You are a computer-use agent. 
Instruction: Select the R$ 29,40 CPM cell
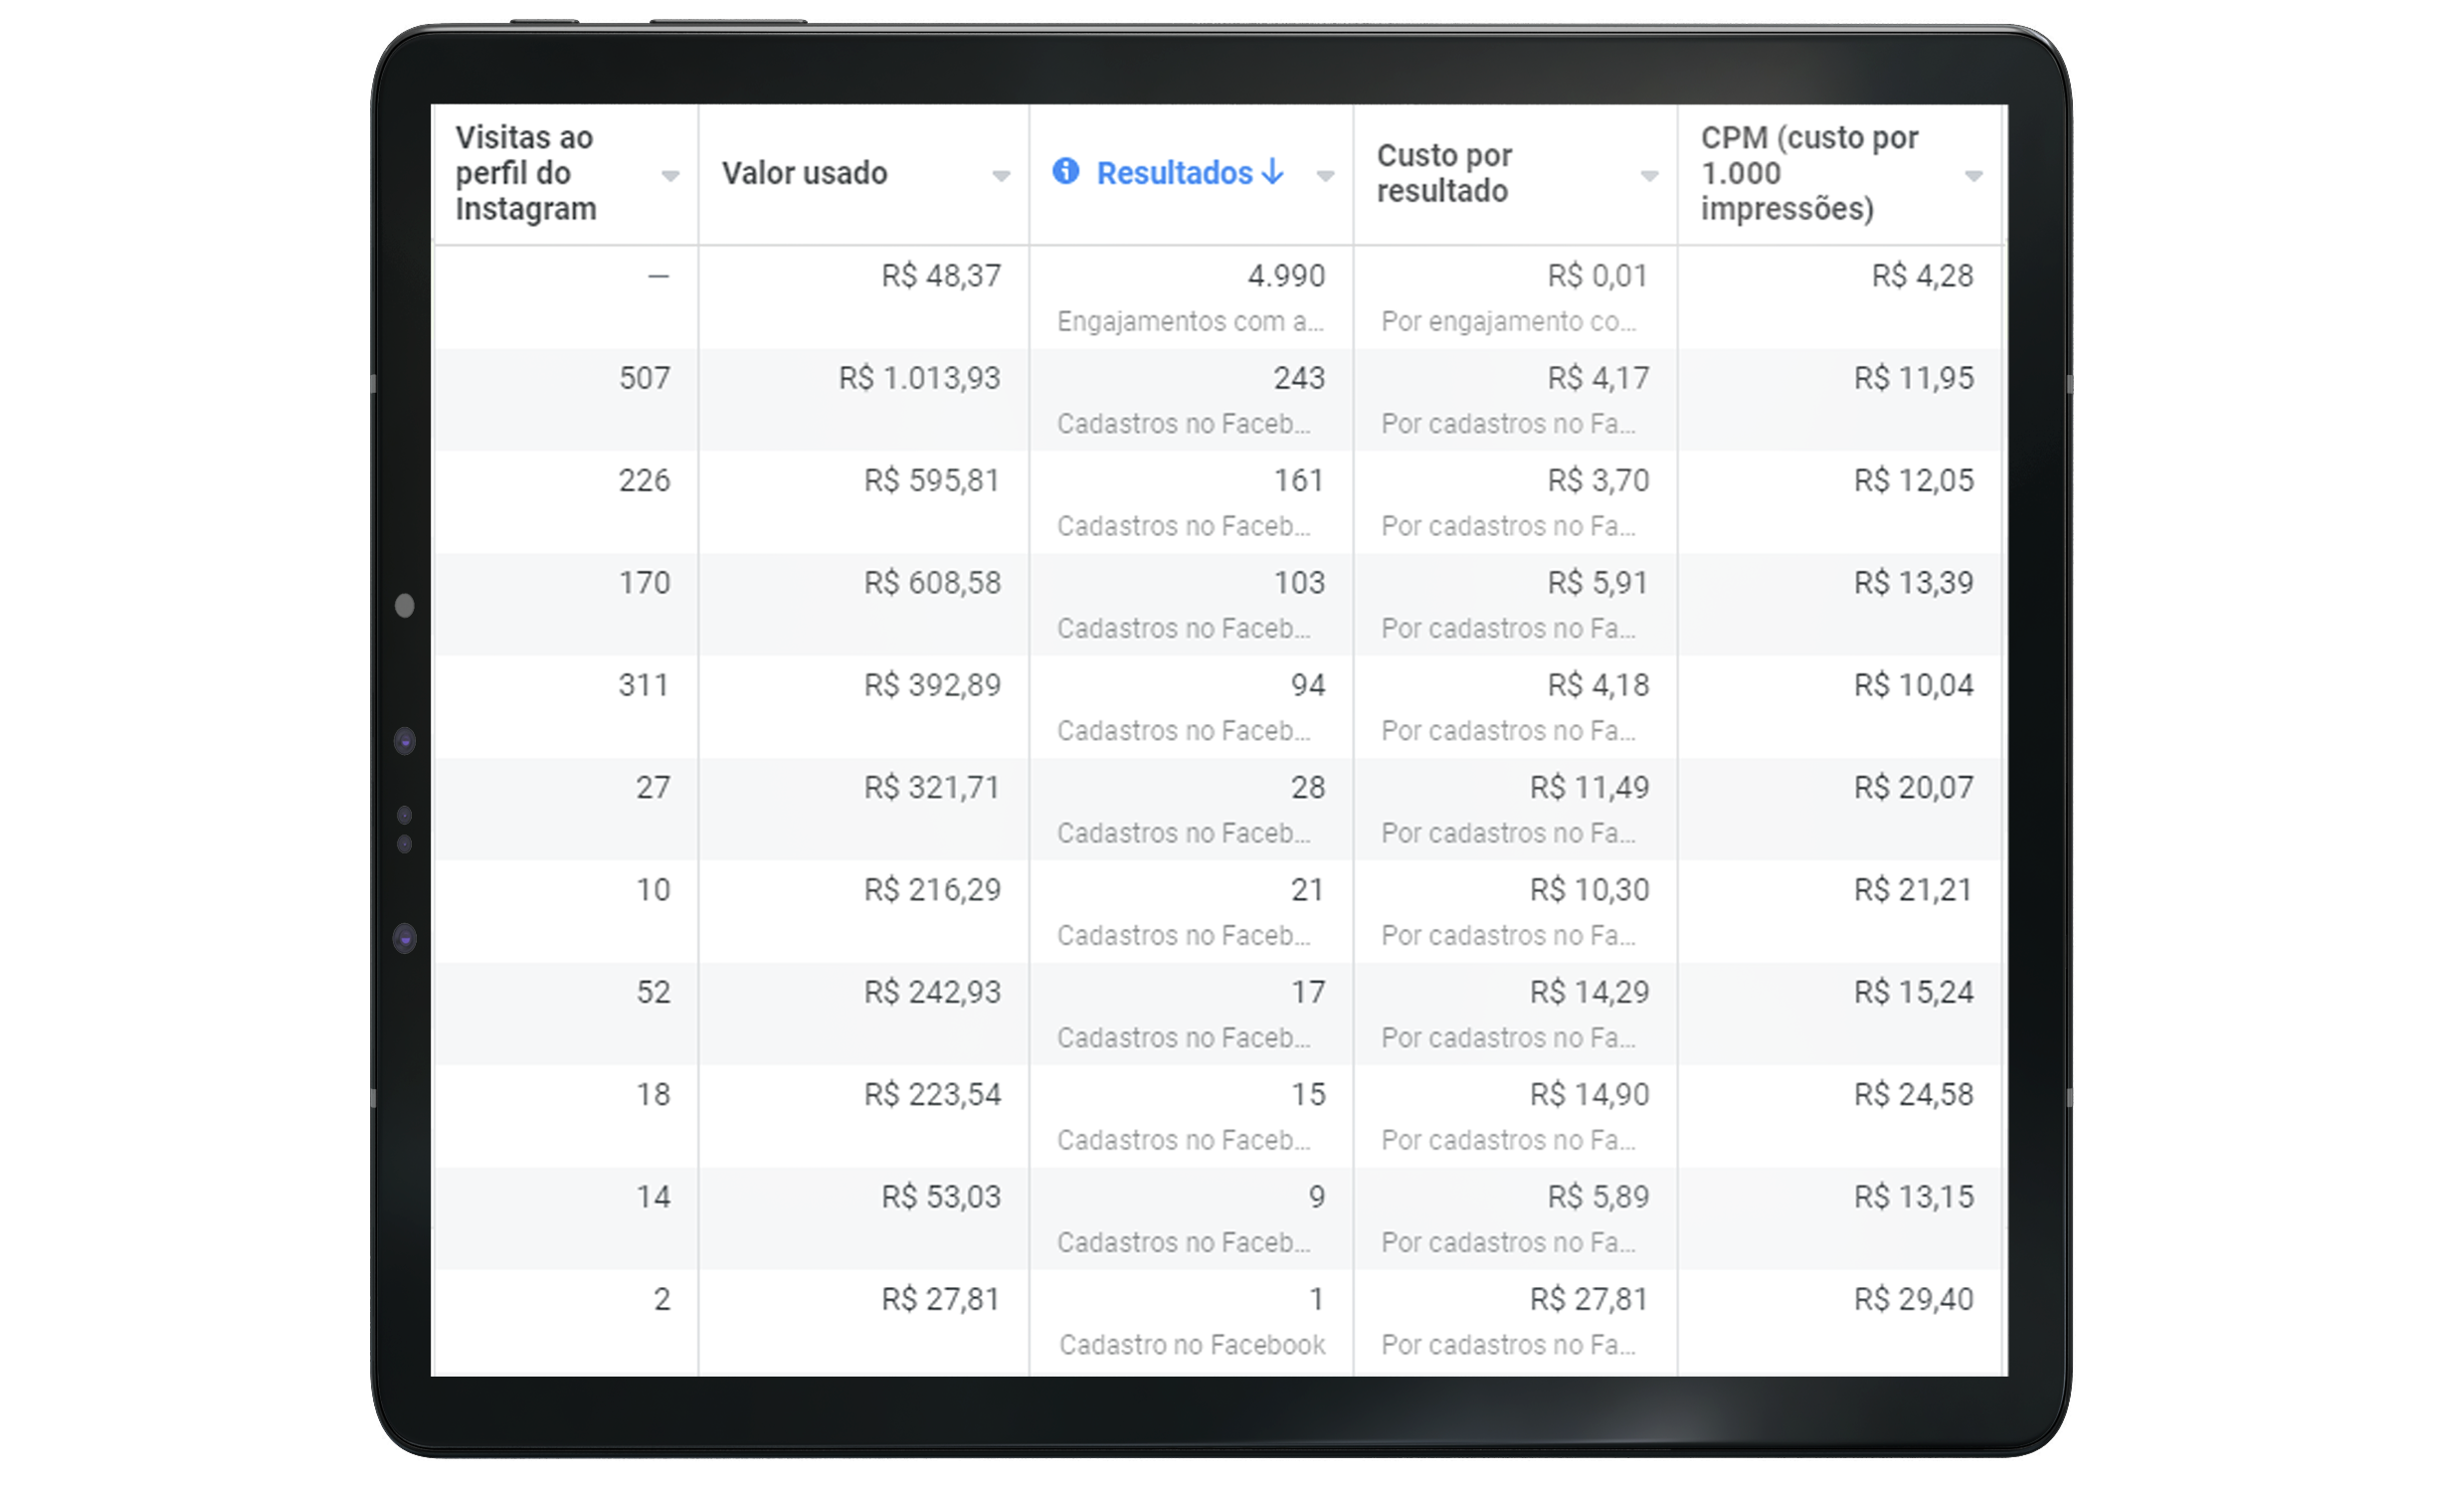click(1913, 1299)
